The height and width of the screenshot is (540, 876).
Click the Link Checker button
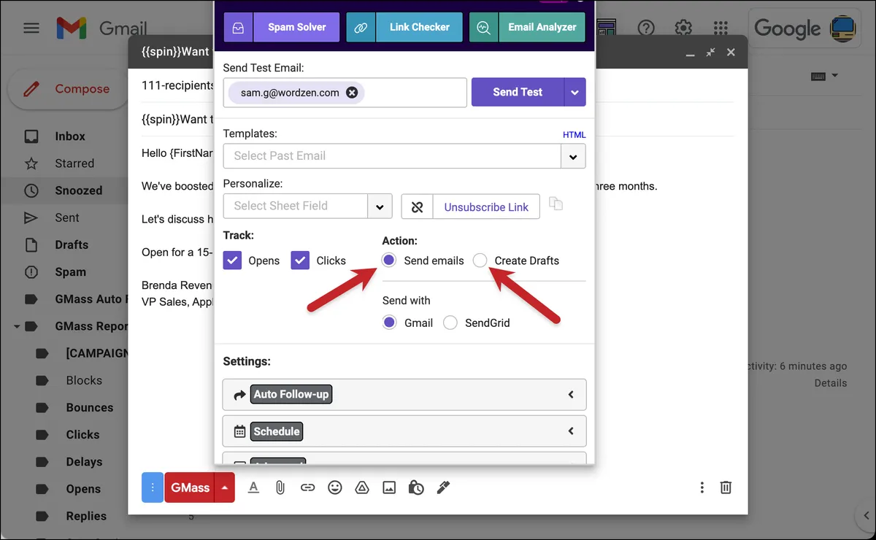[404, 27]
